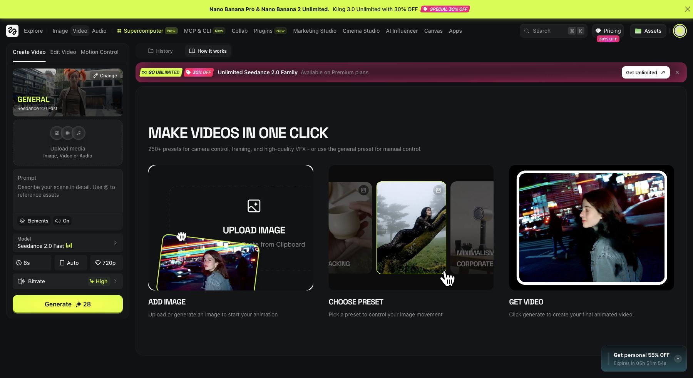Screen dimensions: 693x378
Task: Open the Explore menu item
Action: pyautogui.click(x=33, y=31)
